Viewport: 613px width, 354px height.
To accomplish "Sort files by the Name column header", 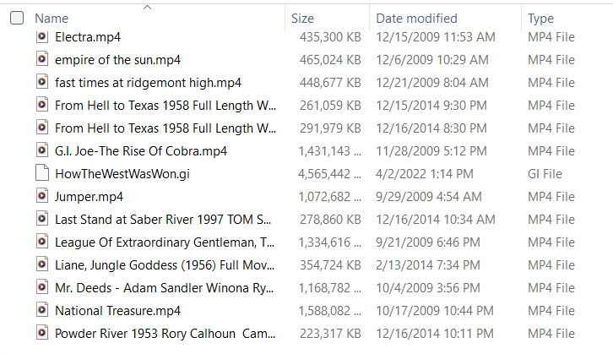I will 52,19.
